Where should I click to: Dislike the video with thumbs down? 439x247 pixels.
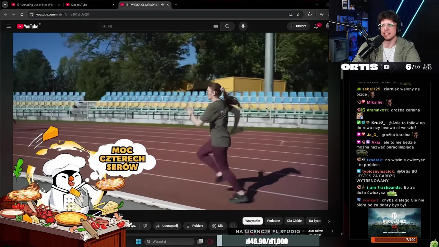point(145,226)
